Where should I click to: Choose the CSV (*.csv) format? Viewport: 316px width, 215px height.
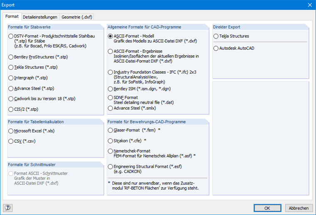[11, 141]
